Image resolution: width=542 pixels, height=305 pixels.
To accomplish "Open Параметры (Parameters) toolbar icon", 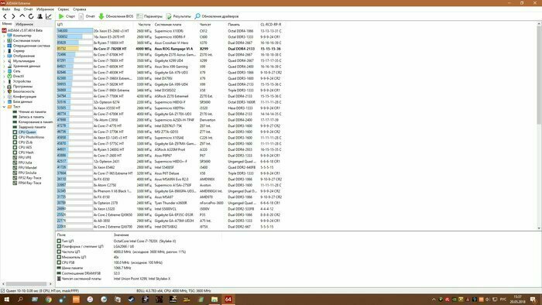I will click(x=139, y=16).
